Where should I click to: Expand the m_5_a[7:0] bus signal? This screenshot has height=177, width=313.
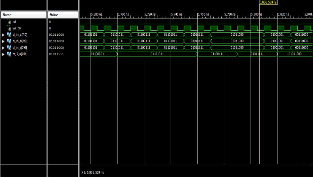tap(3, 54)
